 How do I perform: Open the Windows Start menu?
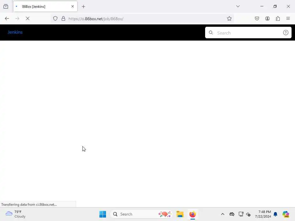103,214
